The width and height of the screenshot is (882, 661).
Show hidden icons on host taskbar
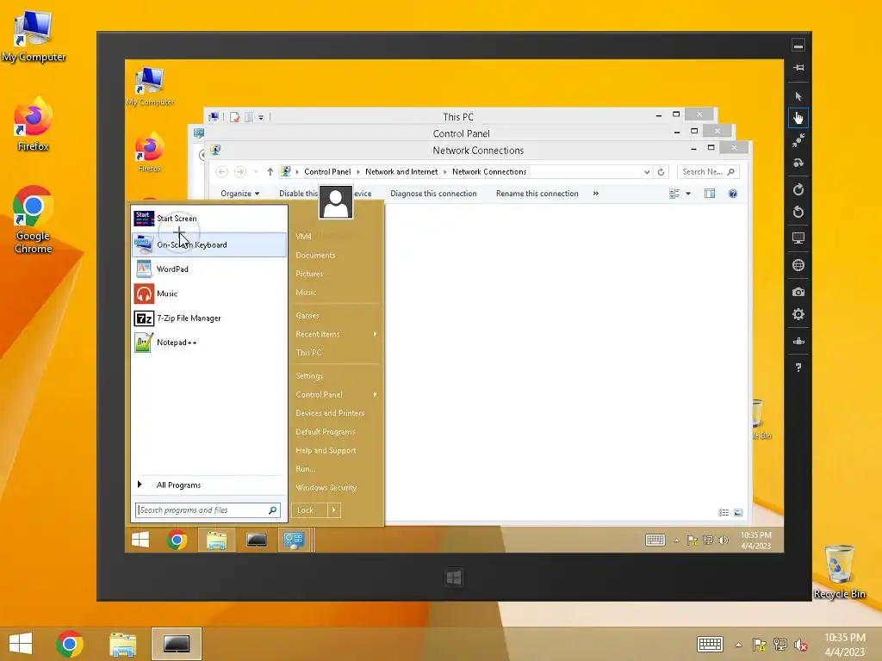point(738,645)
